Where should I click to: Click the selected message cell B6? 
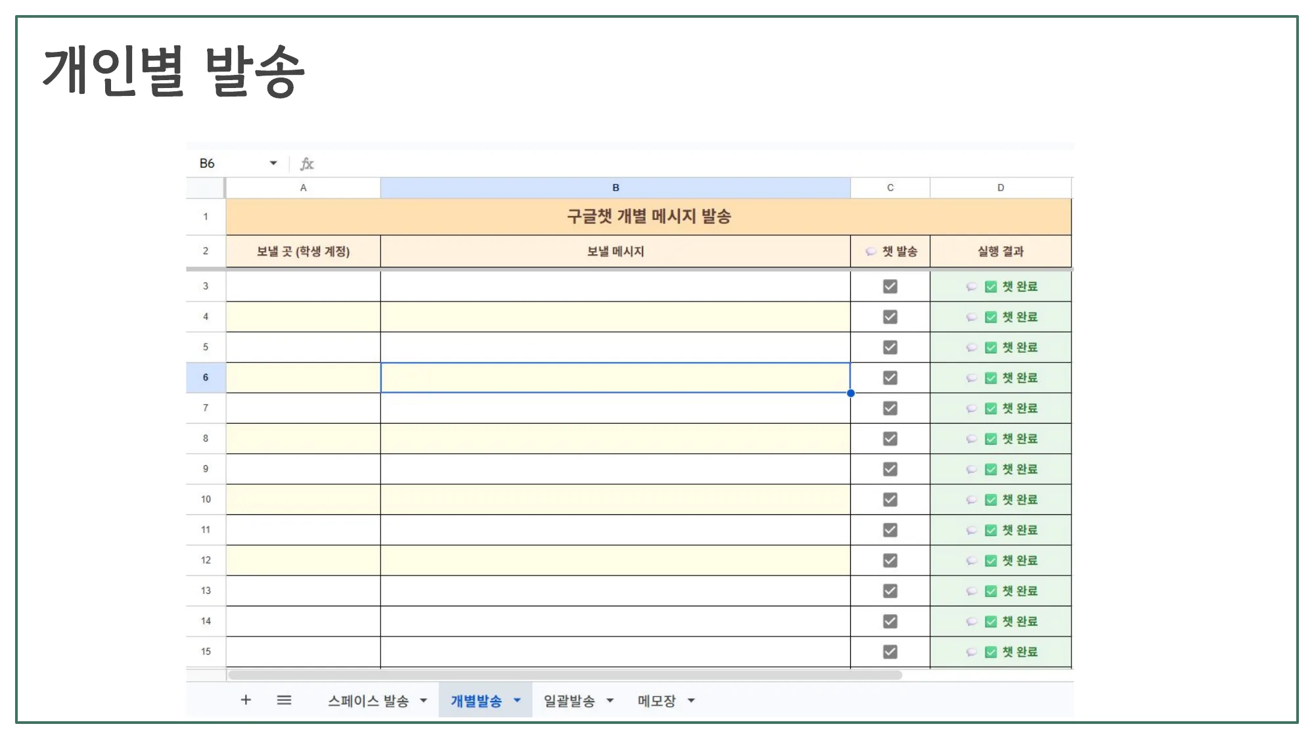[616, 378]
